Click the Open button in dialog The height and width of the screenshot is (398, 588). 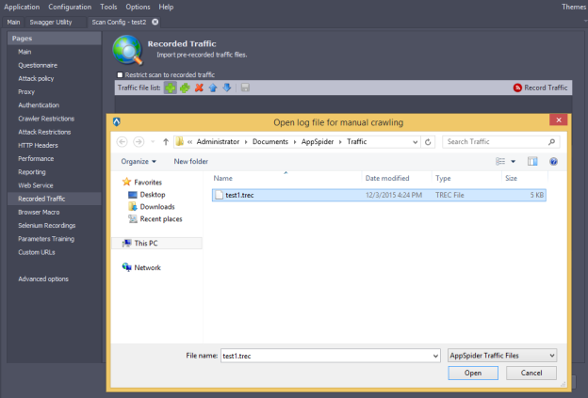pyautogui.click(x=473, y=373)
